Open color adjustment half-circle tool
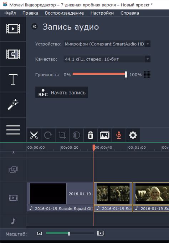 point(76,135)
